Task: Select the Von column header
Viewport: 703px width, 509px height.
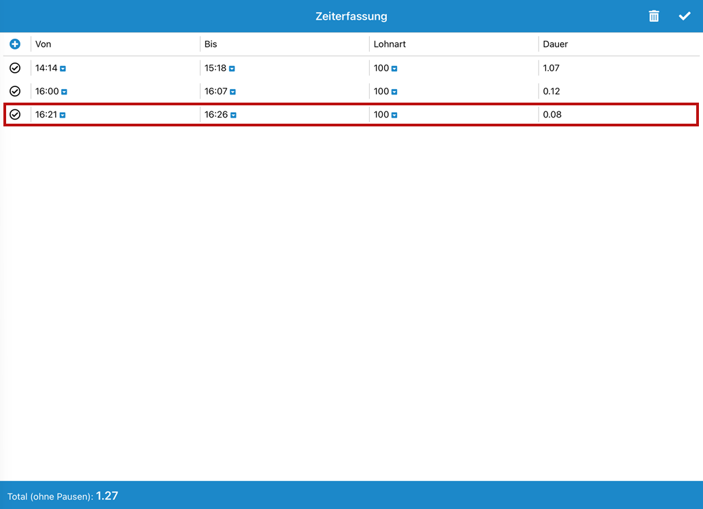Action: pos(43,44)
